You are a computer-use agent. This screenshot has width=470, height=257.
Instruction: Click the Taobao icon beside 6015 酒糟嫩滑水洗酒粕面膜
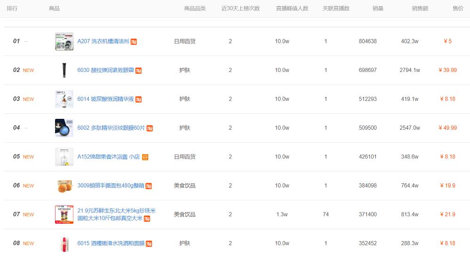(149, 244)
